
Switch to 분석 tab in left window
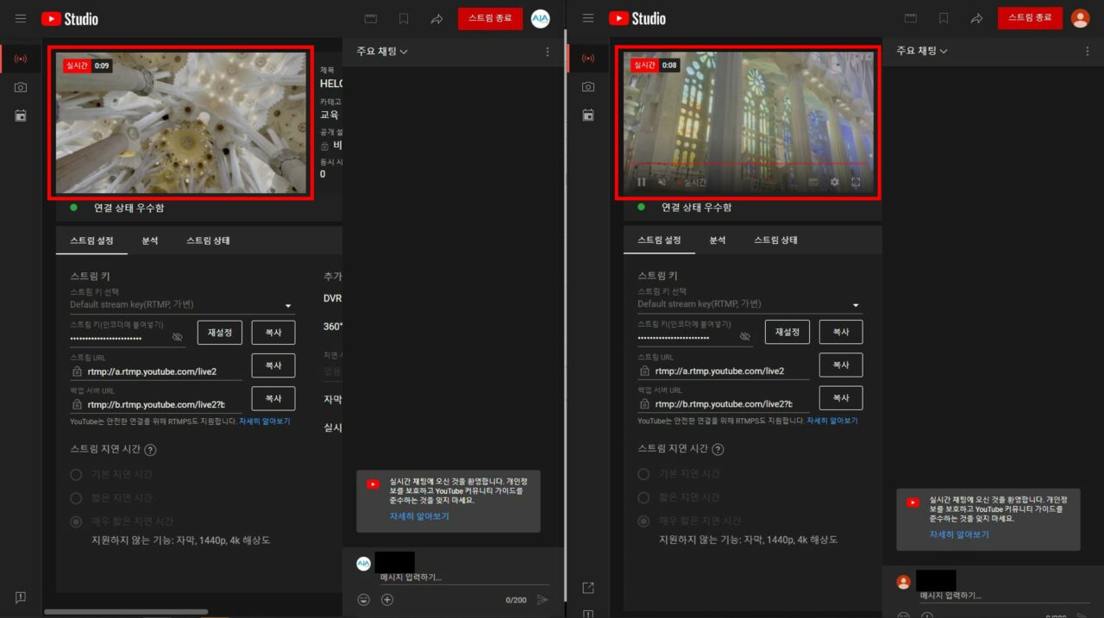coord(149,240)
